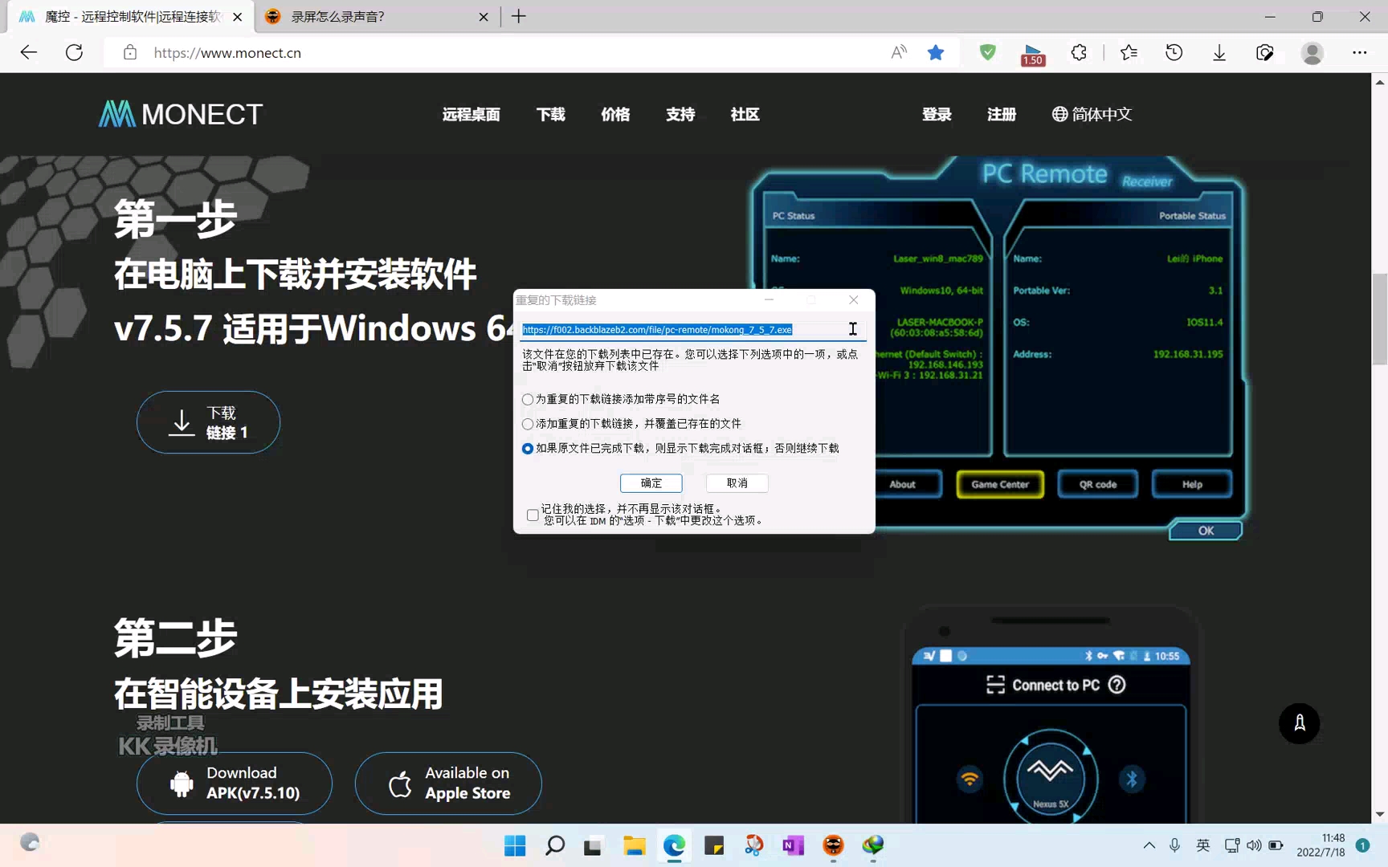Click the 下载 链接 1 button

pyautogui.click(x=208, y=422)
